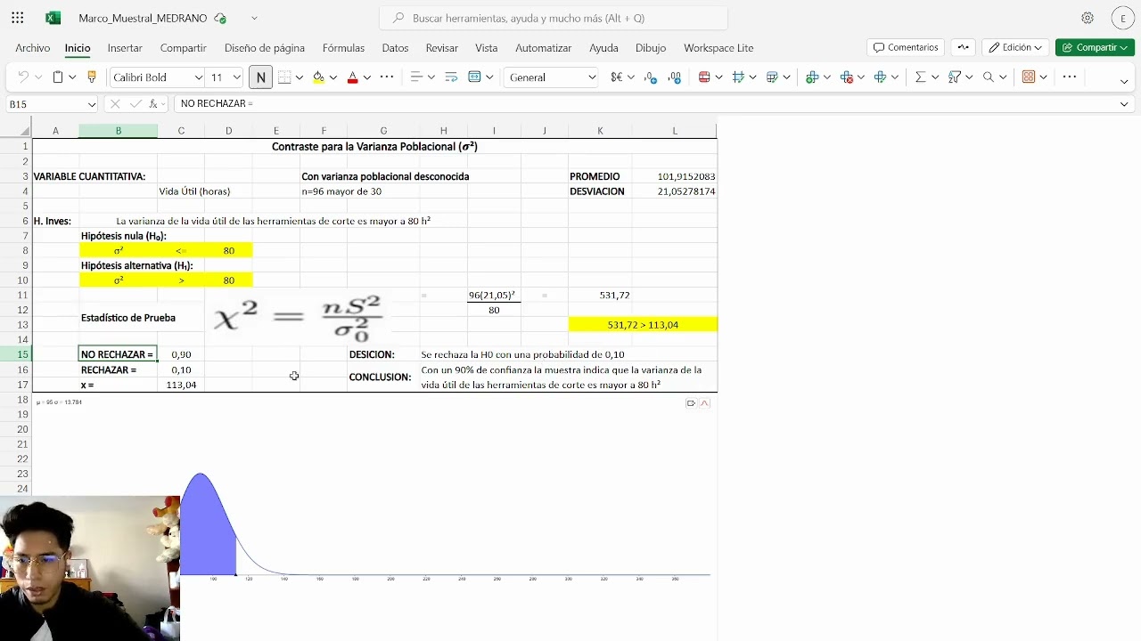The height and width of the screenshot is (641, 1141).
Task: Open more font options ellipsis
Action: click(387, 77)
